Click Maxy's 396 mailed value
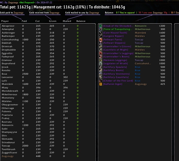Image resolution: width=179 pixels, height=161 pixels. click(66, 88)
